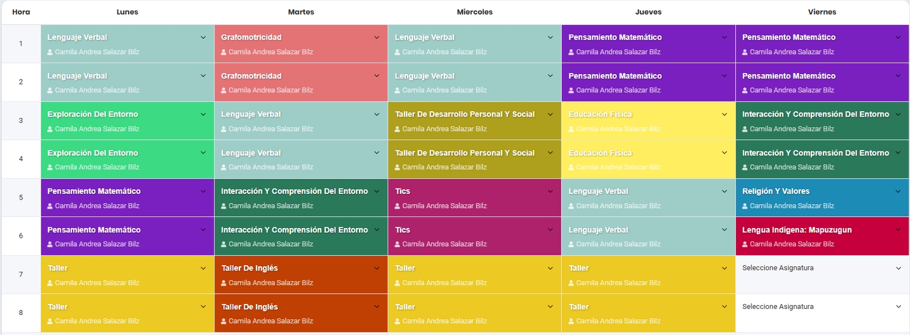Click teacher icon in Martes hour 7 Taller De Inglés
The width and height of the screenshot is (910, 335).
tap(224, 283)
